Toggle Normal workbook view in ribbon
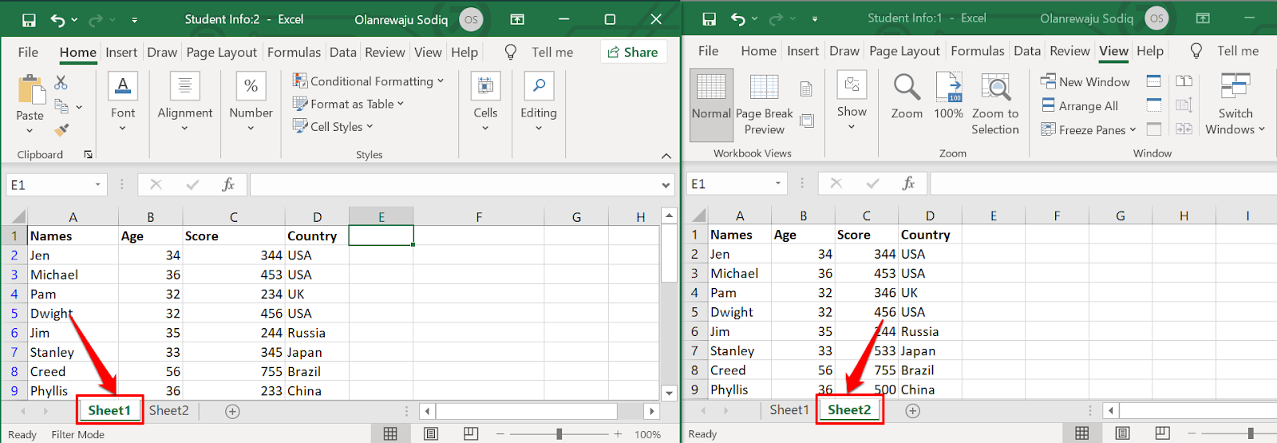 tap(710, 97)
